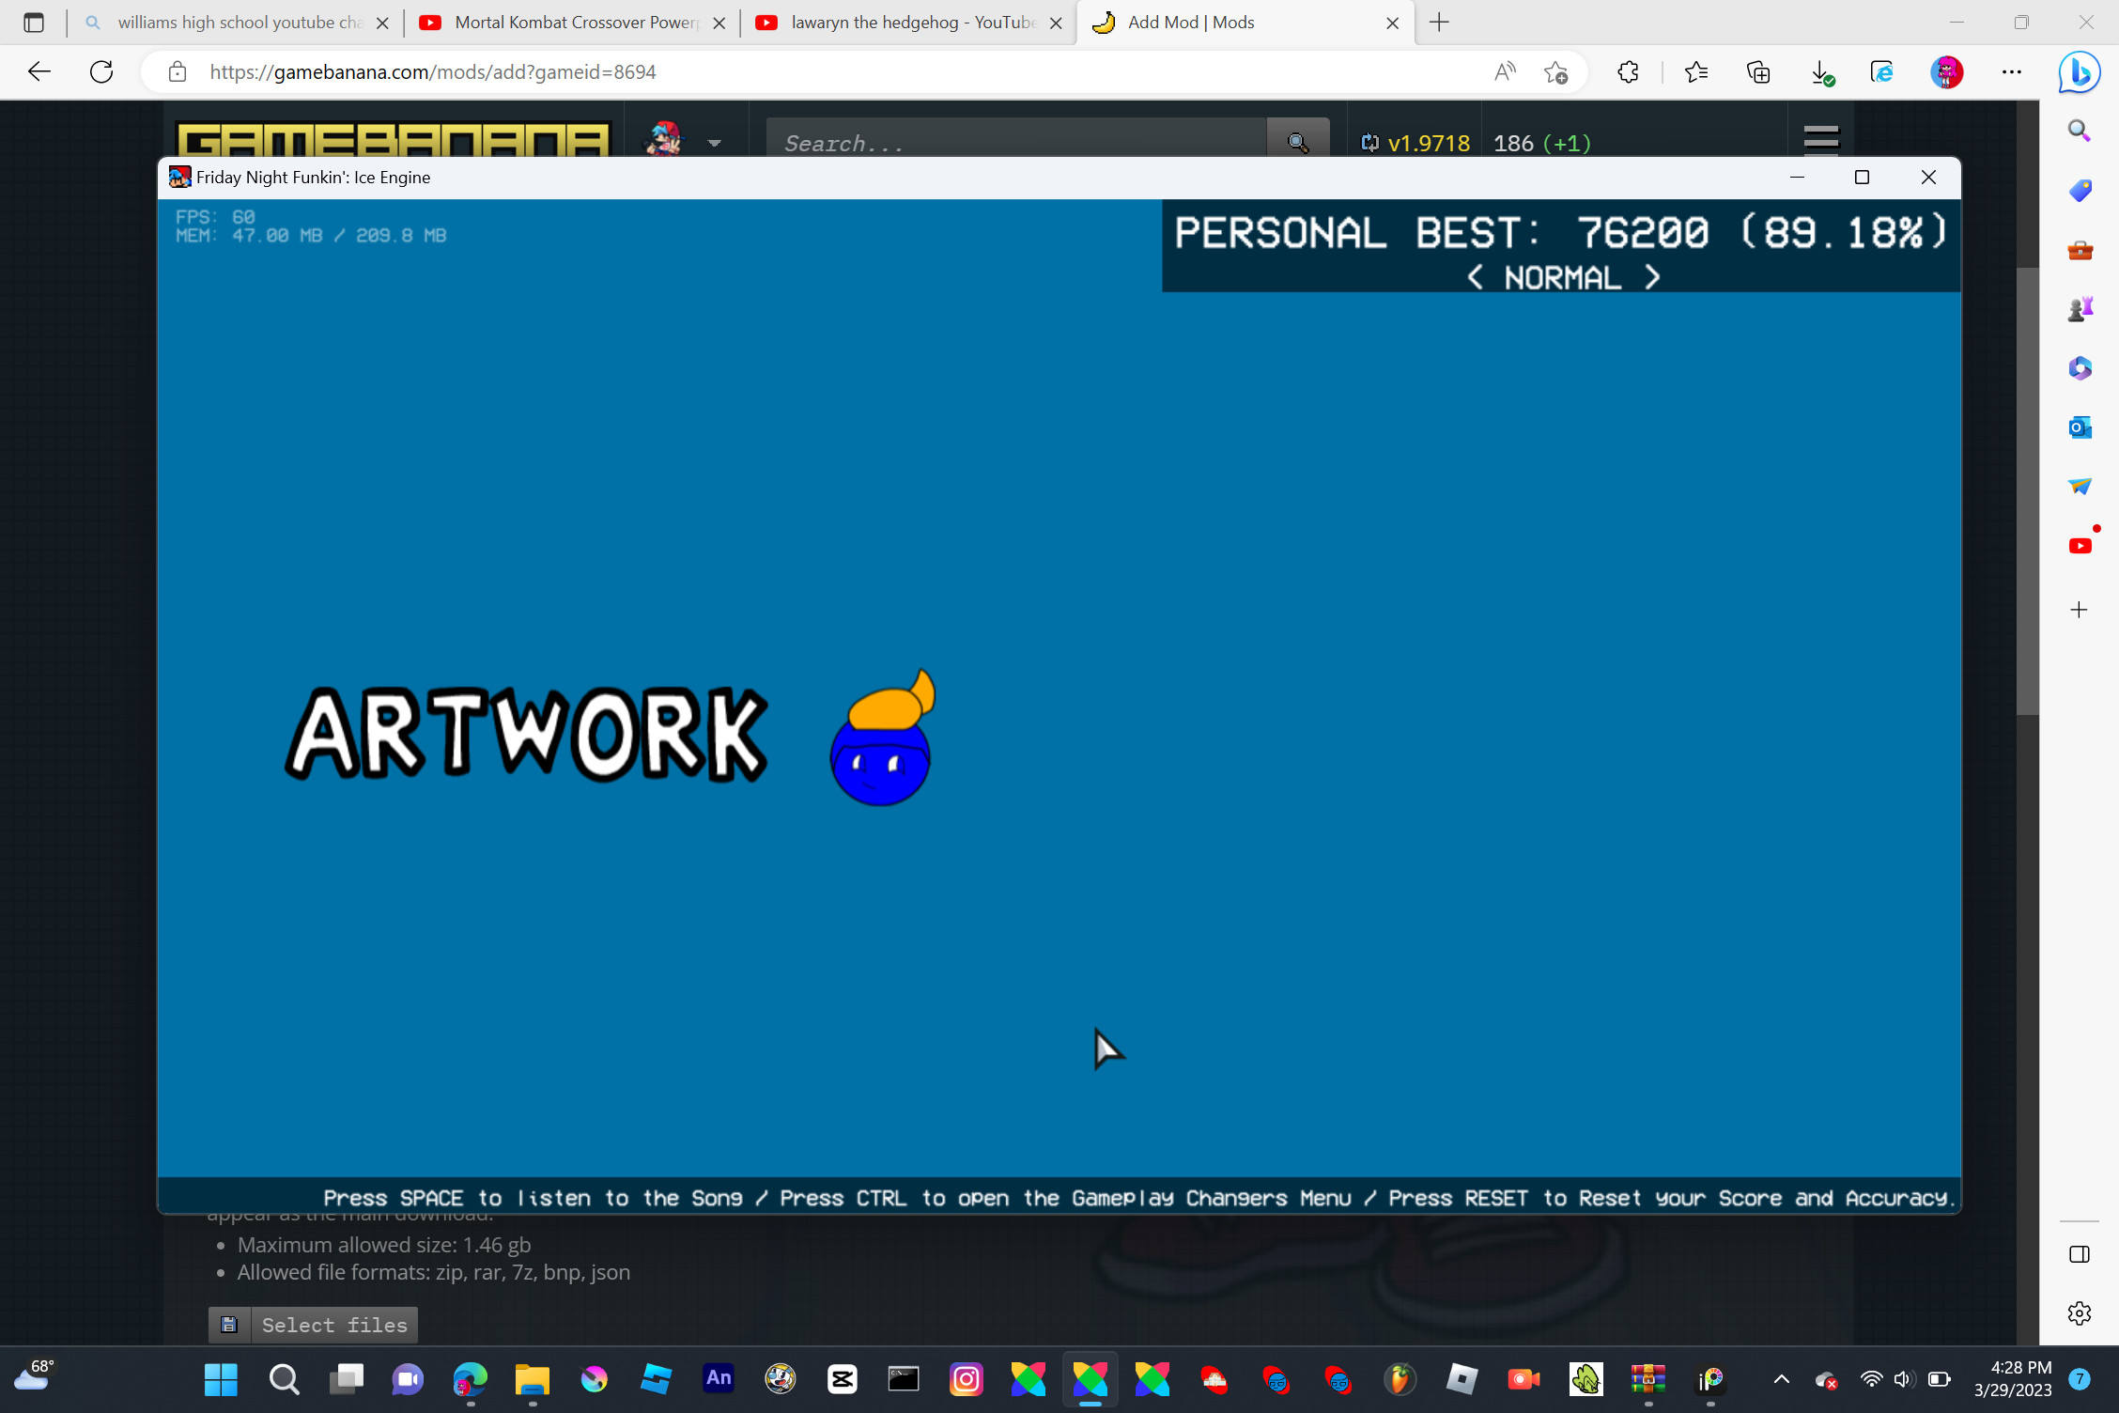The width and height of the screenshot is (2119, 1413).
Task: Click the browser Extensions puzzle icon
Action: (1628, 72)
